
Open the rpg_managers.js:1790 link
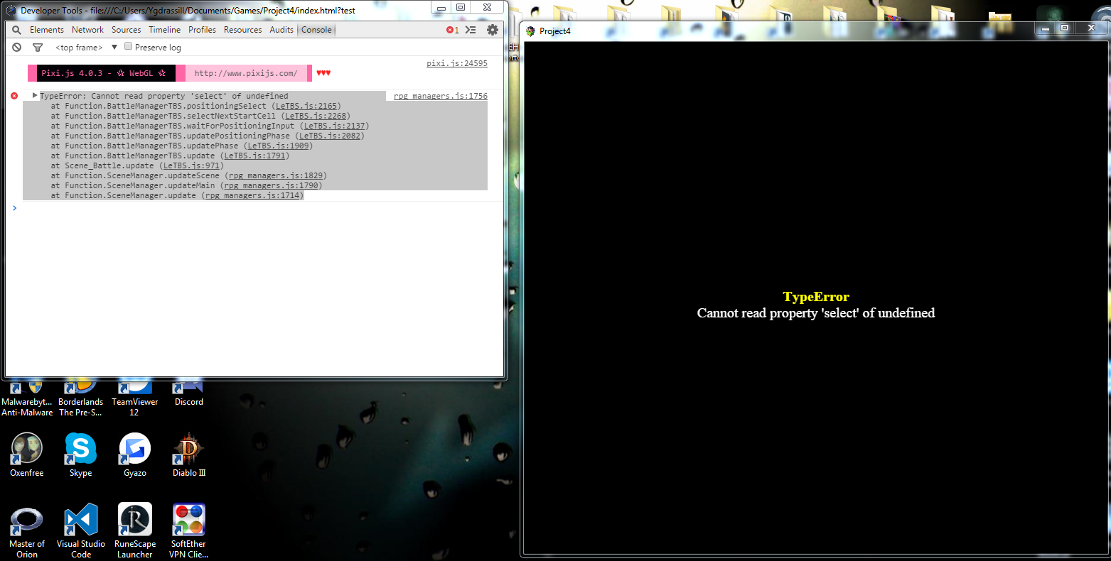pos(272,185)
